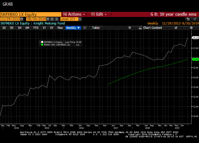Shift date range back with left arrow

point(52,19)
